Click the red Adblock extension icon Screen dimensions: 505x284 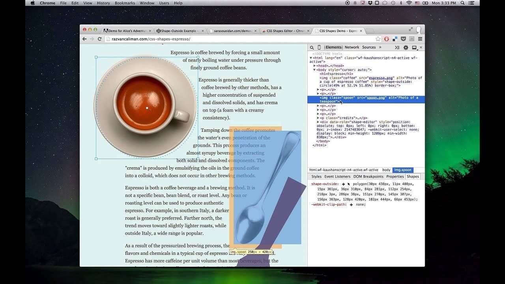tap(387, 39)
